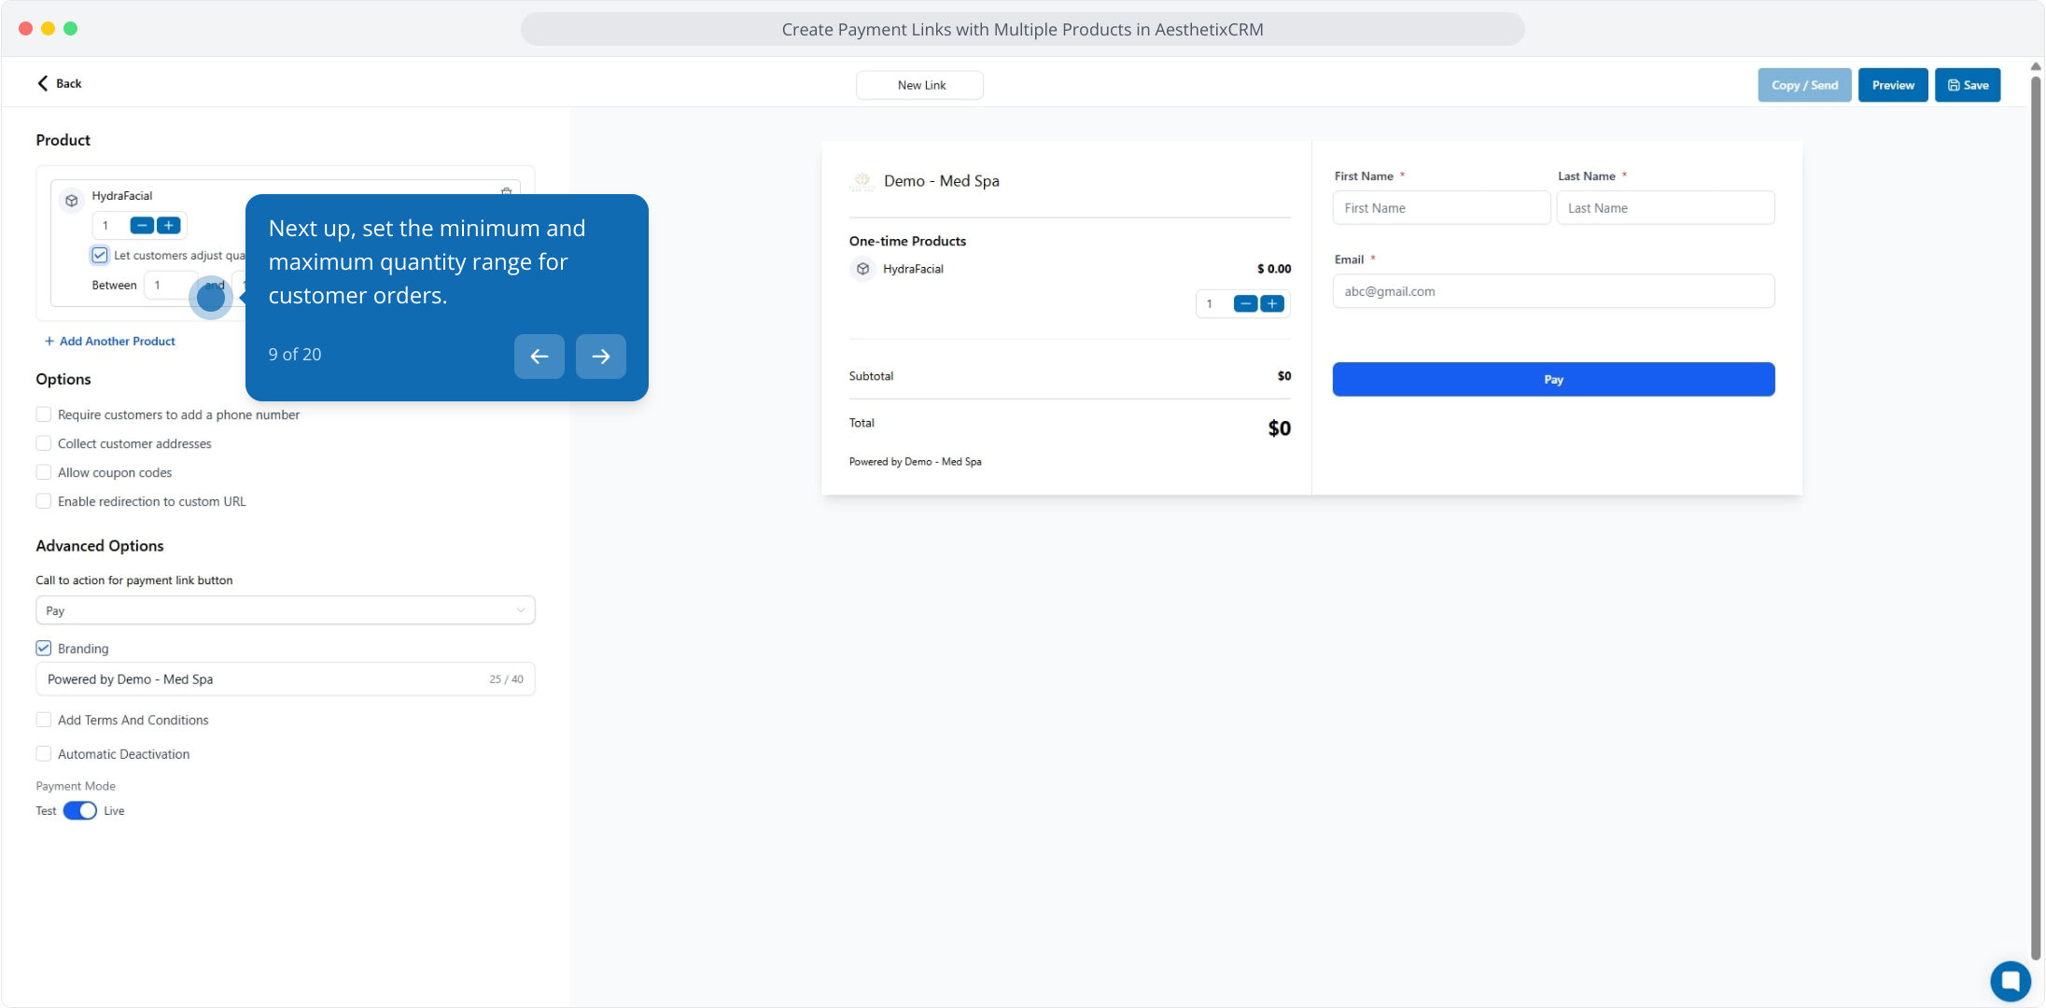Click plus button in payment preview
The width and height of the screenshot is (2046, 1008).
pyautogui.click(x=1272, y=303)
